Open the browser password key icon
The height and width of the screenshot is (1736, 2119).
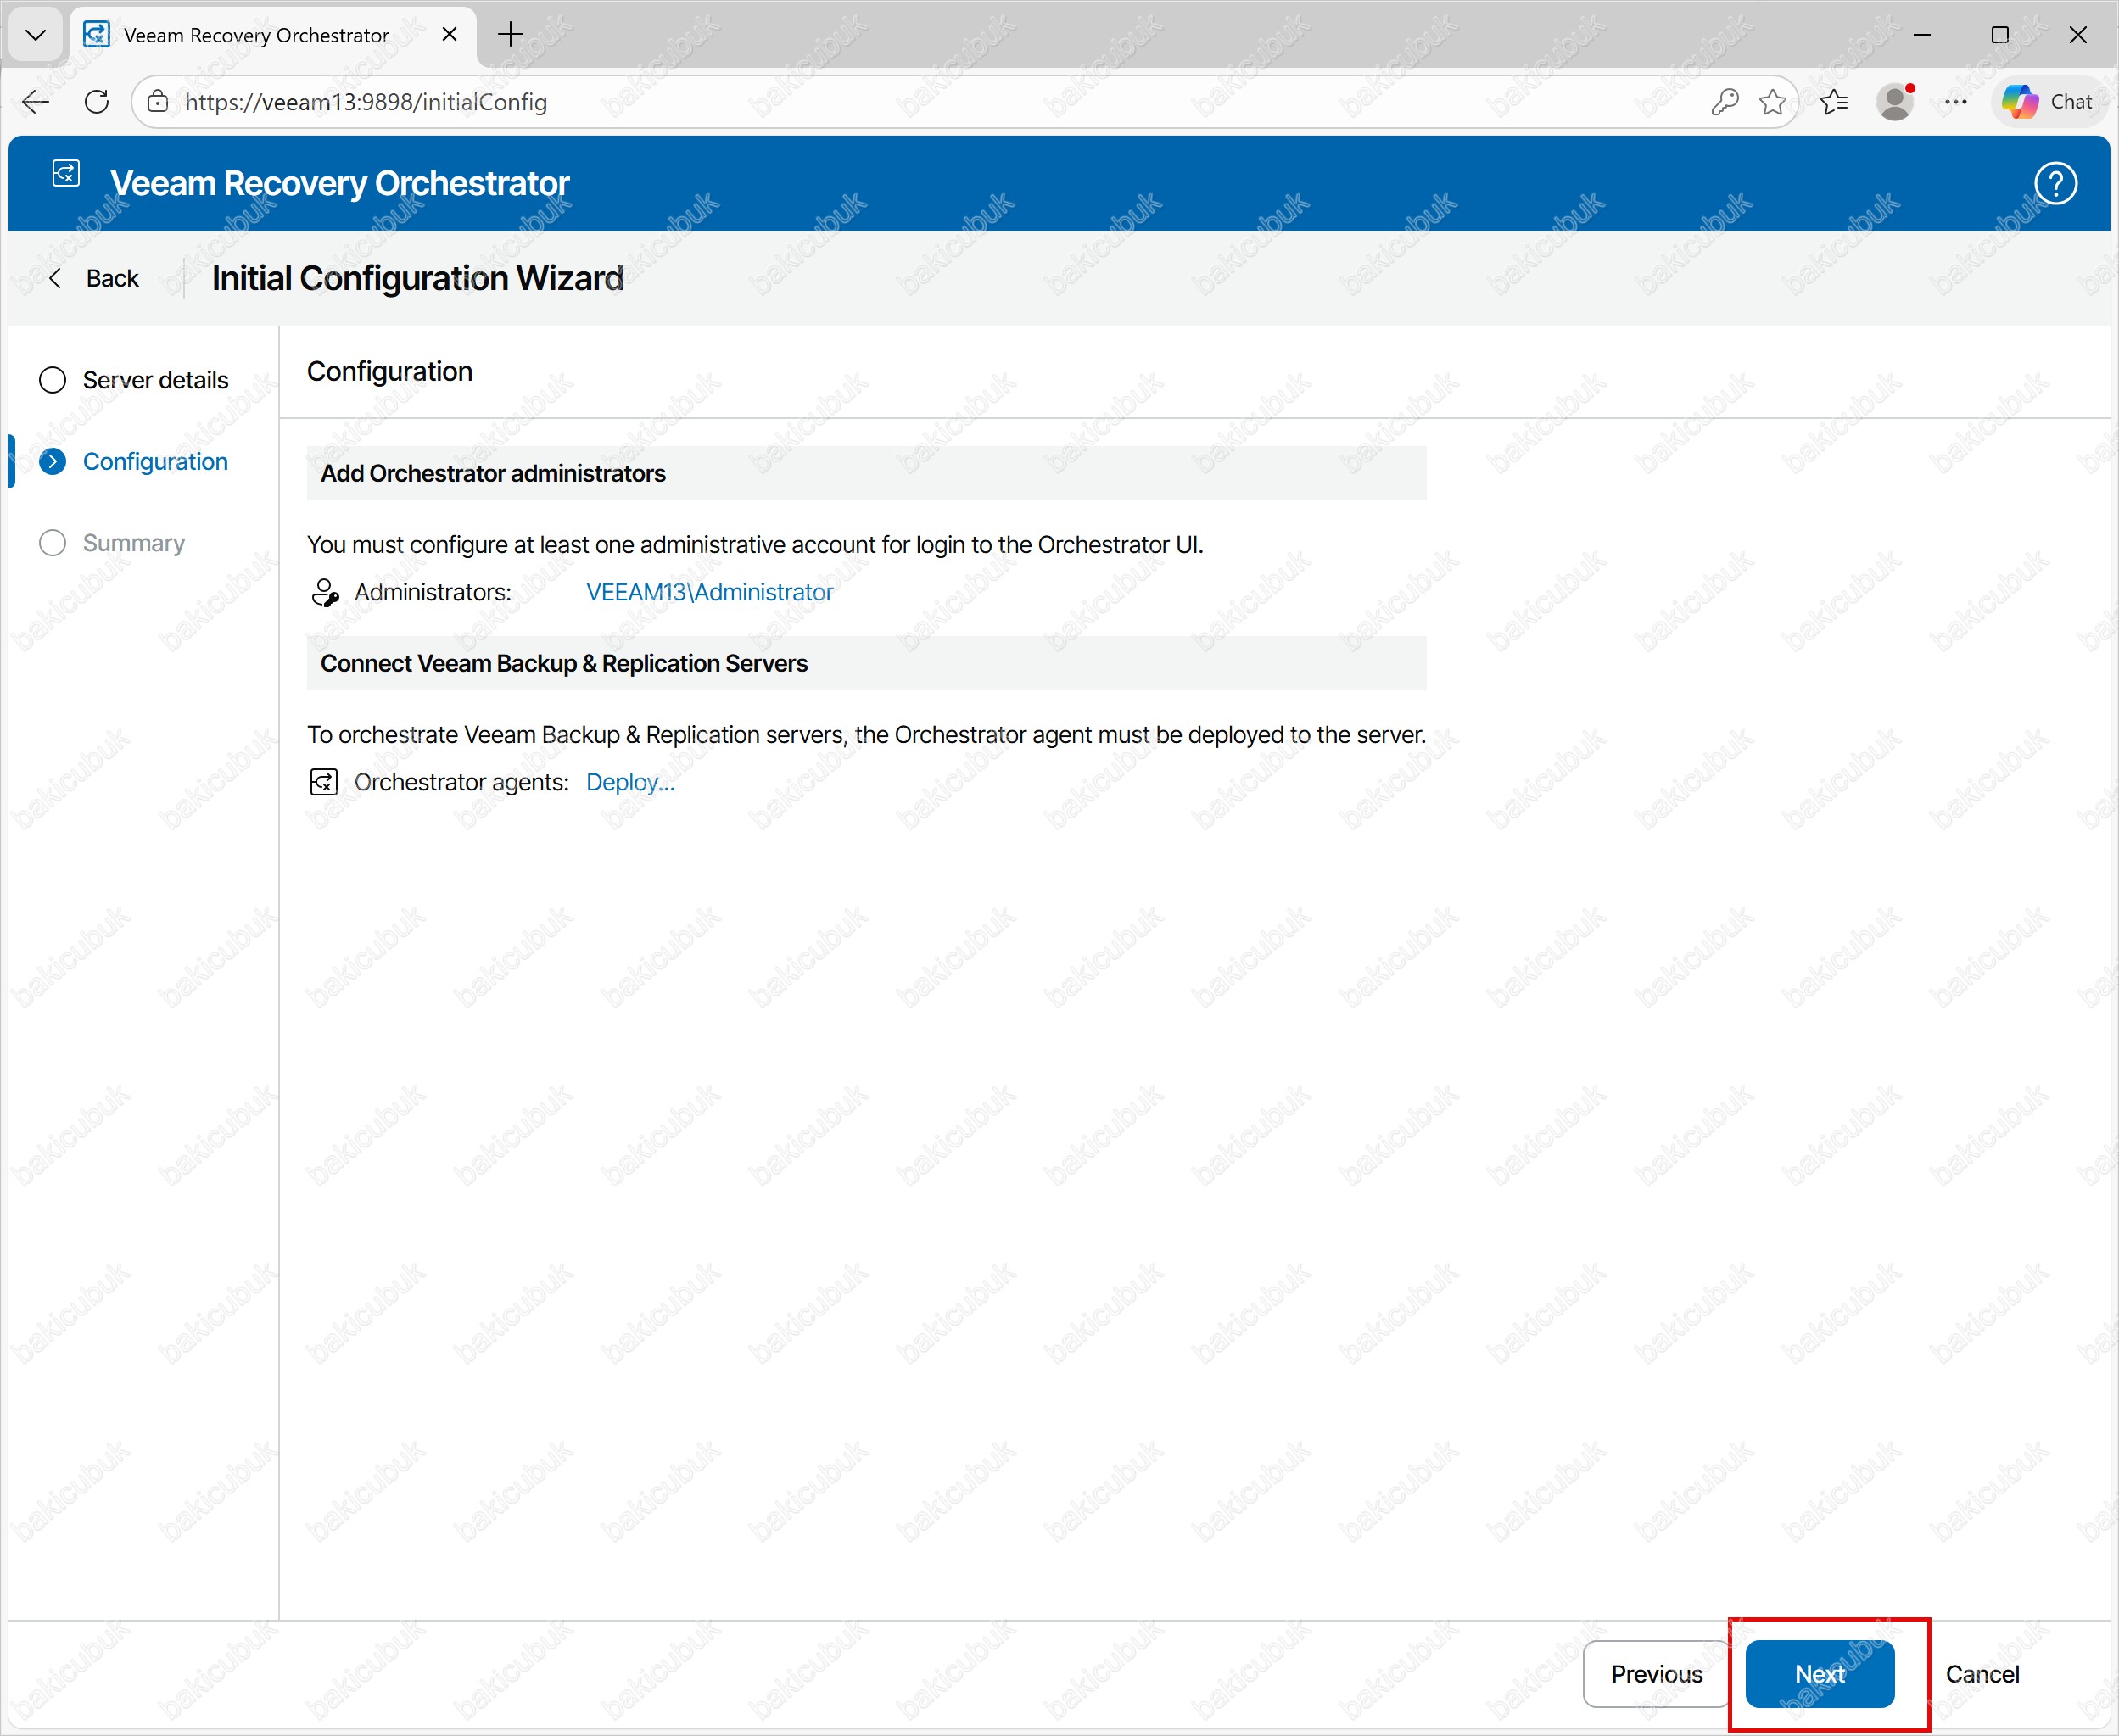click(x=1724, y=102)
